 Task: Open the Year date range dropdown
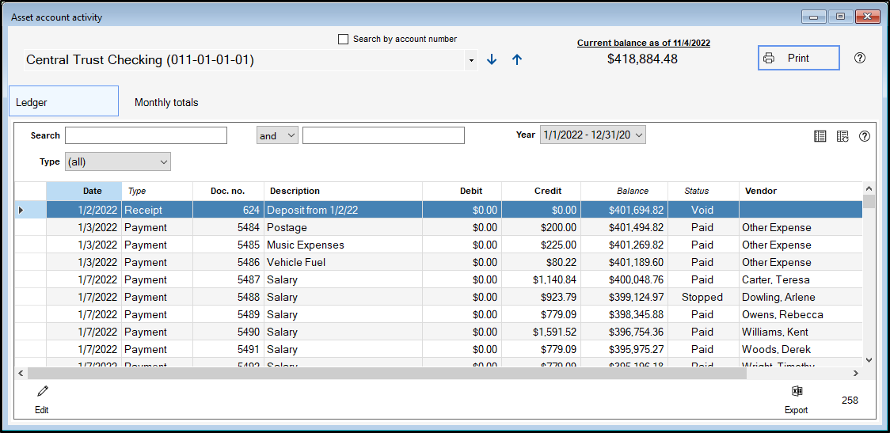[593, 135]
